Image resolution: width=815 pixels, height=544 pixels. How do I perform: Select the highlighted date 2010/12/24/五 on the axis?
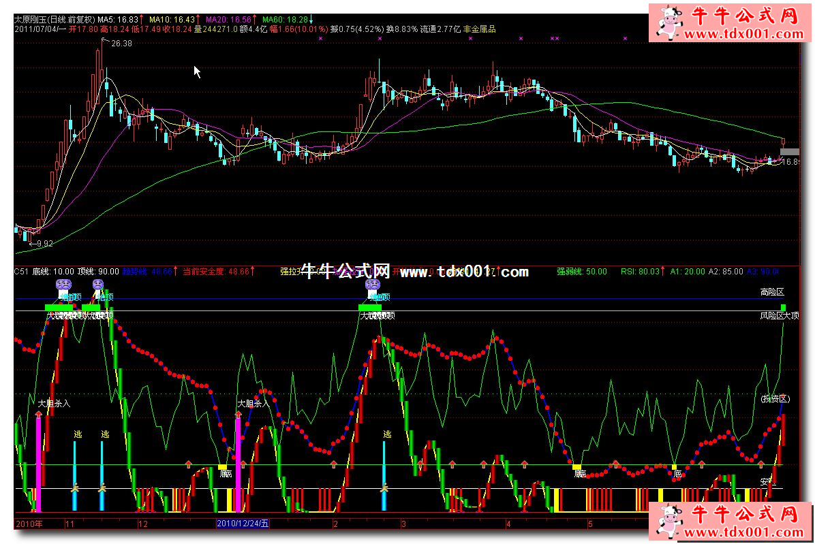pyautogui.click(x=243, y=523)
